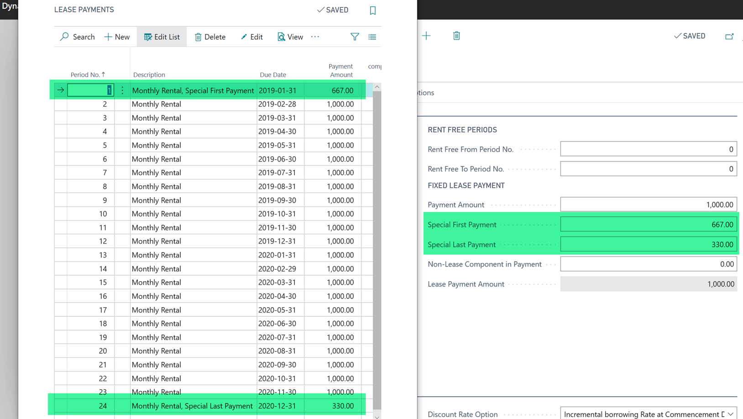Edit the Special Last Payment field
The height and width of the screenshot is (419, 743).
[x=649, y=245]
